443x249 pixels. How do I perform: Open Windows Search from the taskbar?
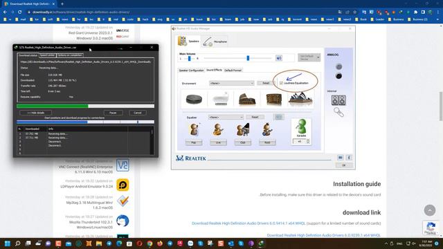pyautogui.click(x=17, y=243)
